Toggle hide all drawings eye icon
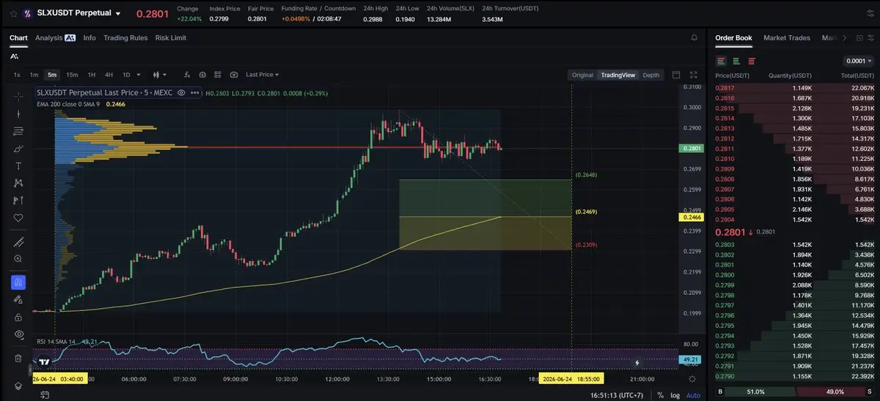880x401 pixels. pos(18,334)
